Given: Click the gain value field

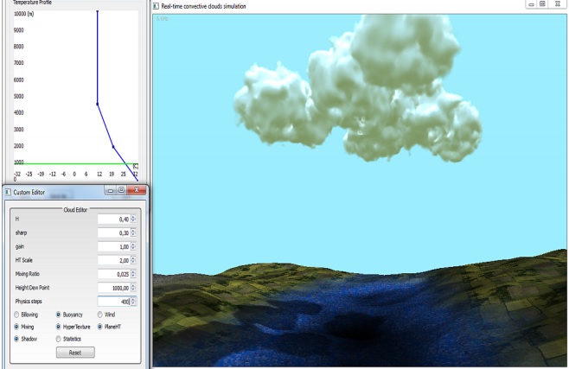Looking at the screenshot, I should pos(114,246).
